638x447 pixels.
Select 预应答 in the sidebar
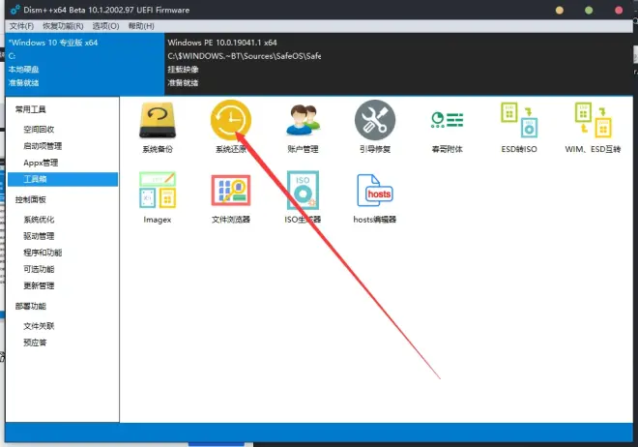(35, 343)
